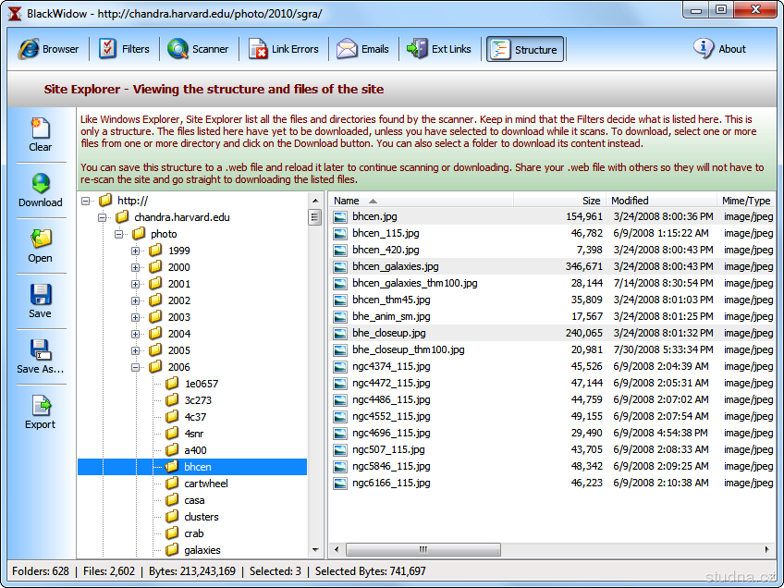View the Ext Links list
The width and height of the screenshot is (784, 588).
pyautogui.click(x=440, y=49)
